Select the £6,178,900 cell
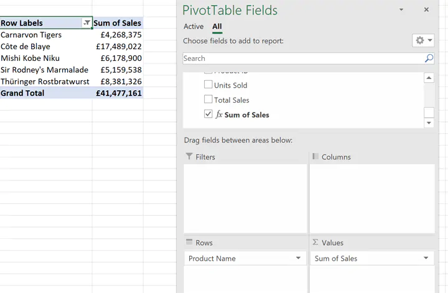 click(x=118, y=58)
